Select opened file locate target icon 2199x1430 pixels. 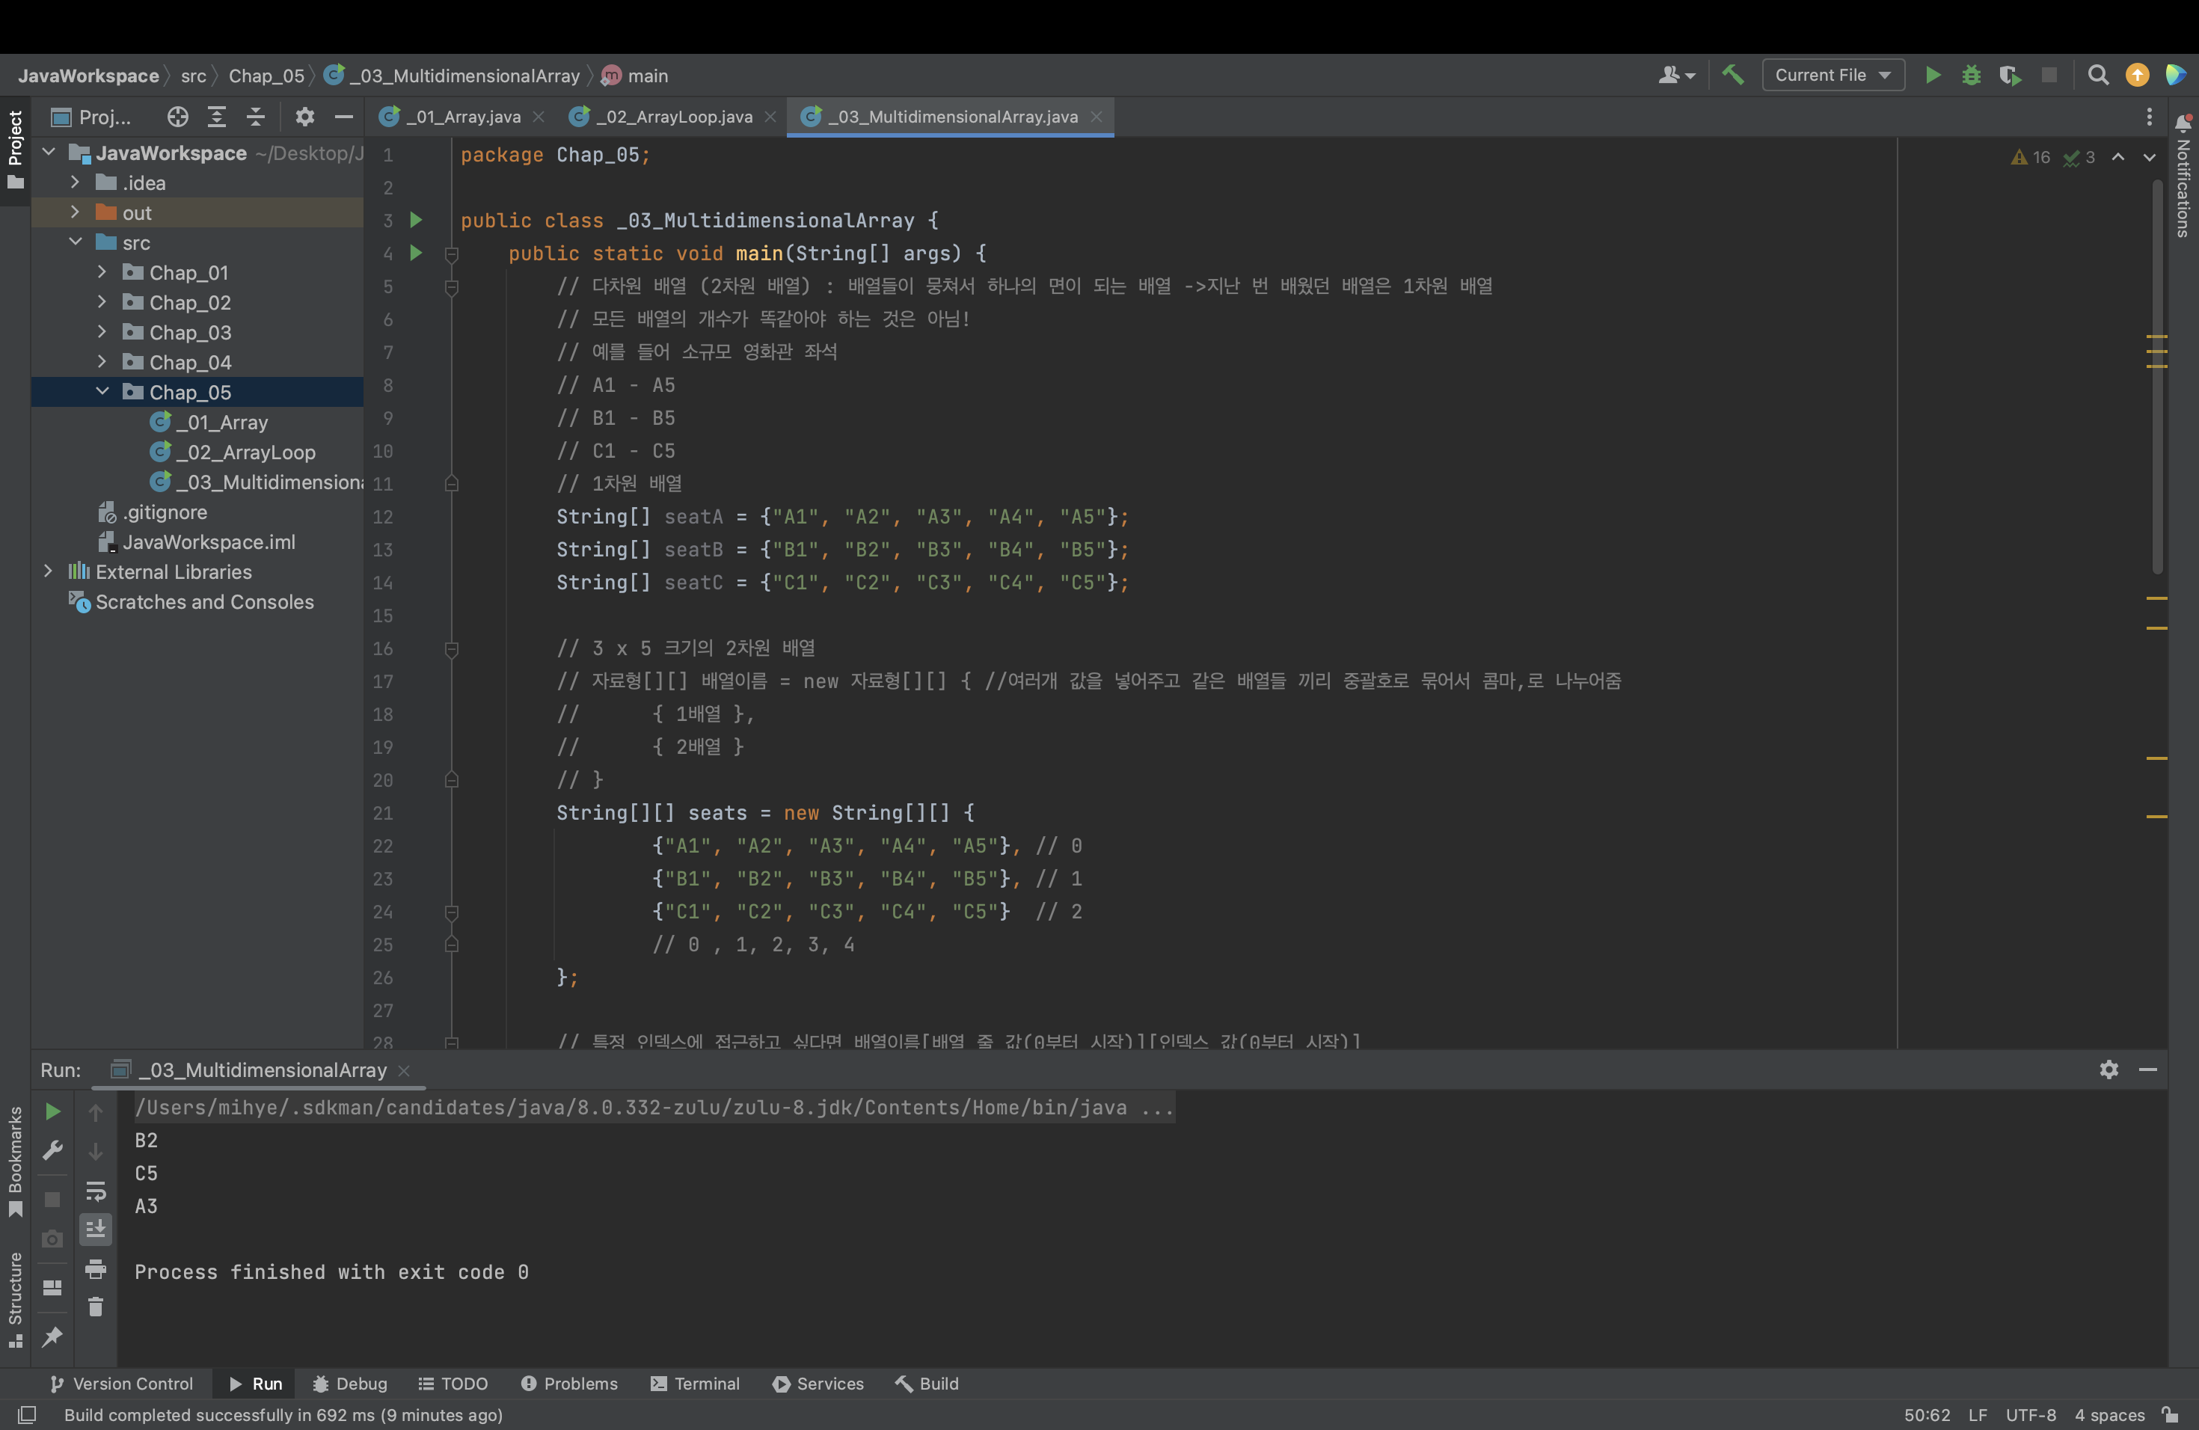coord(177,117)
